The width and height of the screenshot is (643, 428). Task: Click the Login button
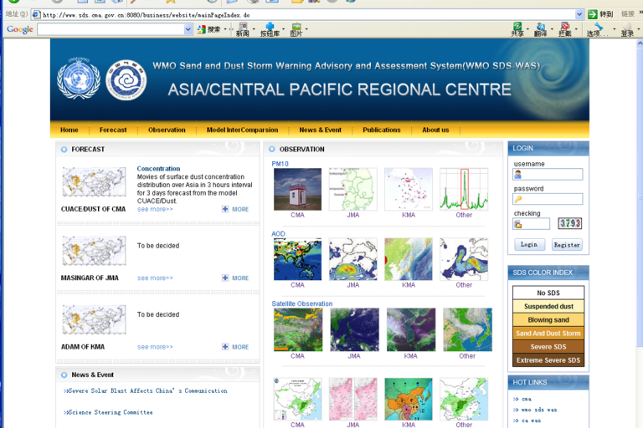click(529, 245)
